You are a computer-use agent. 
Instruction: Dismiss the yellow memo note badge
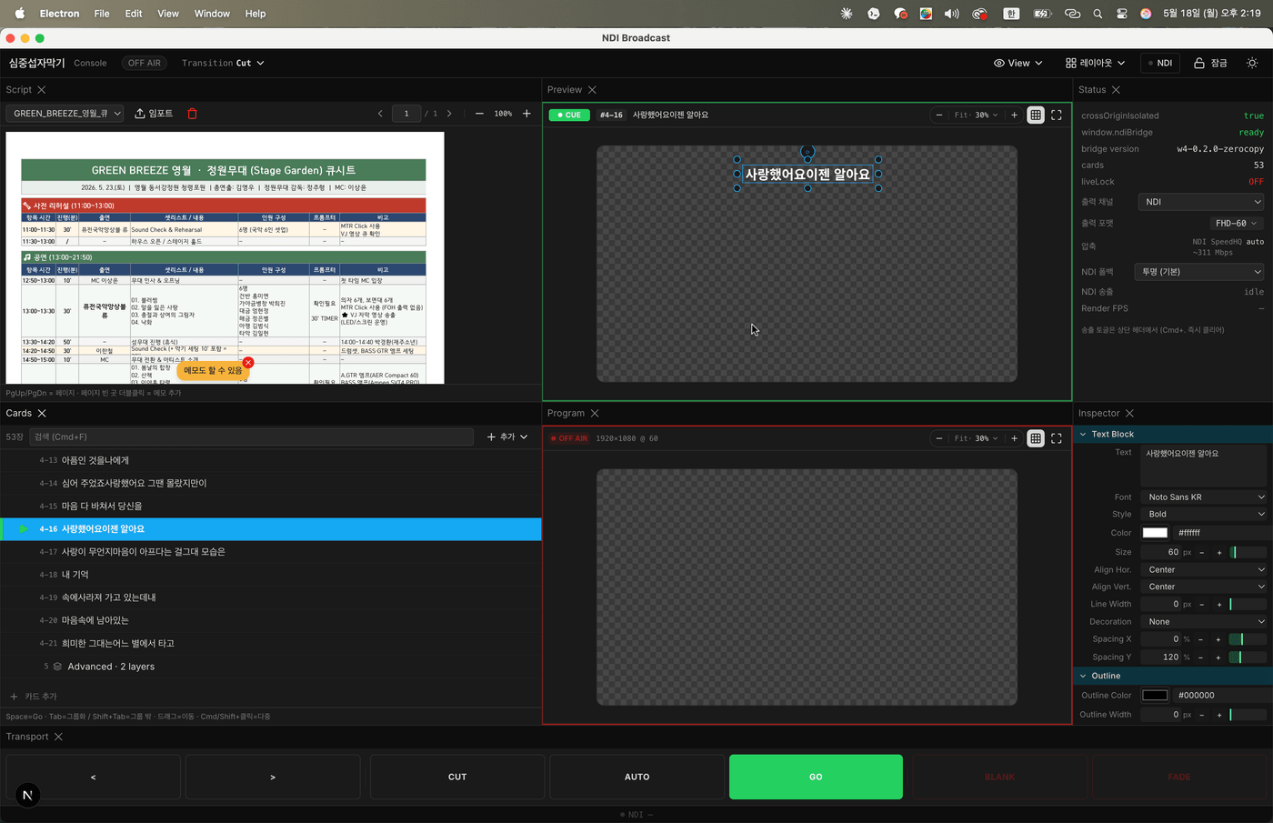[248, 362]
